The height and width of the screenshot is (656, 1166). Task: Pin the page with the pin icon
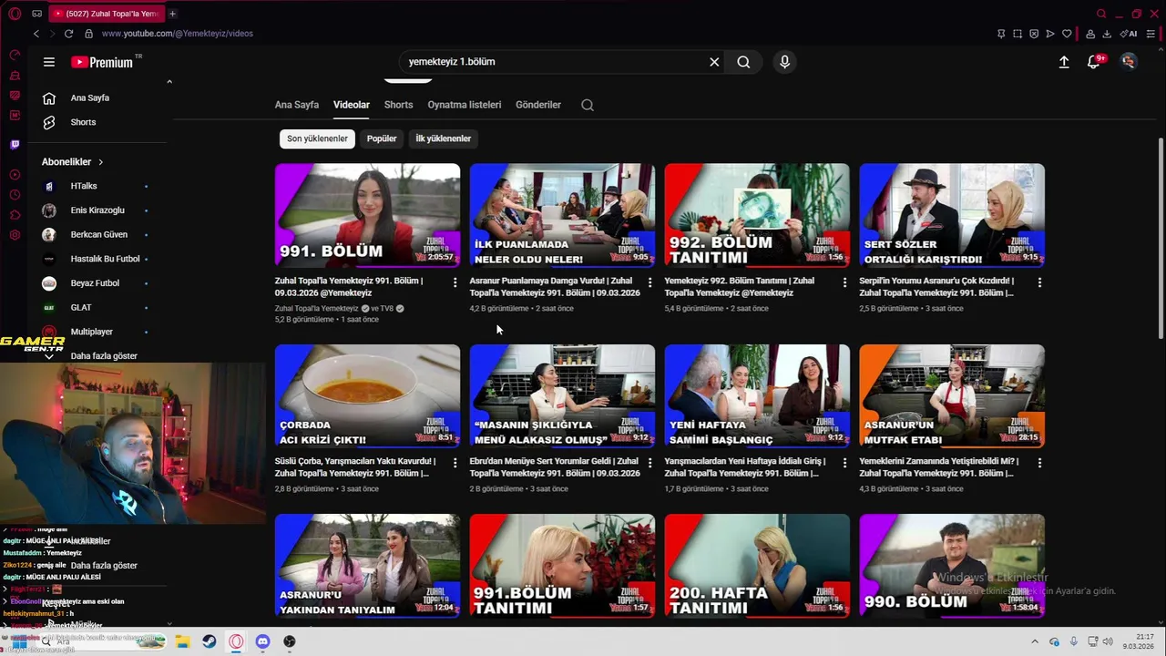[1001, 34]
